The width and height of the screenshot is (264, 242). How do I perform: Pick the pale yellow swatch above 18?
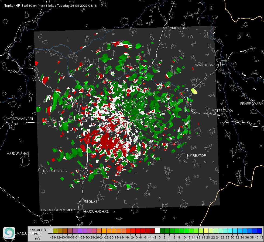tap(206, 231)
